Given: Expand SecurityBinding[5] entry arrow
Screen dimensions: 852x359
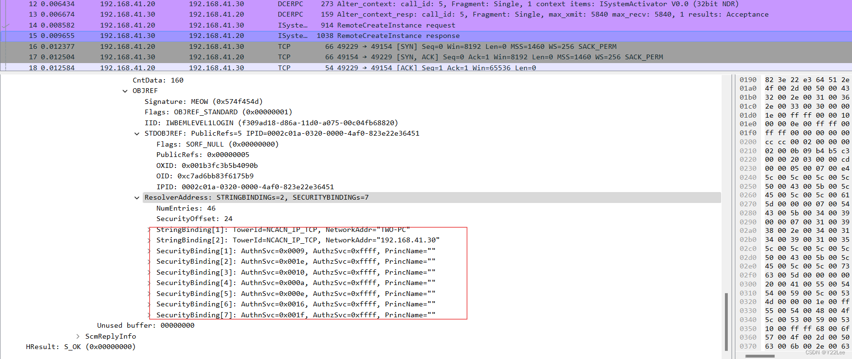Looking at the screenshot, I should tap(149, 294).
